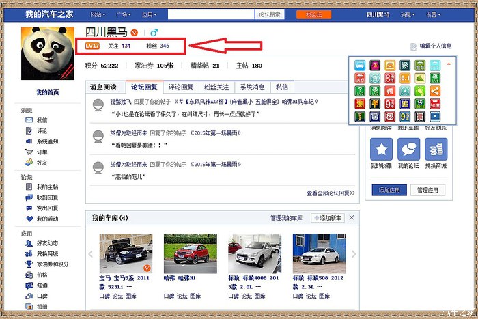Open the 我的论坛 chat bubble app

tap(409, 150)
